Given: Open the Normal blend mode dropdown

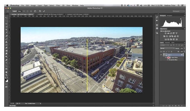Looking at the screenshot, I should [x=167, y=48].
